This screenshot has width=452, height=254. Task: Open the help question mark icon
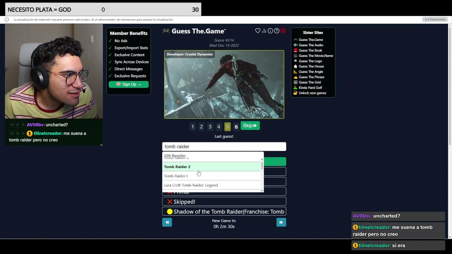point(277,31)
